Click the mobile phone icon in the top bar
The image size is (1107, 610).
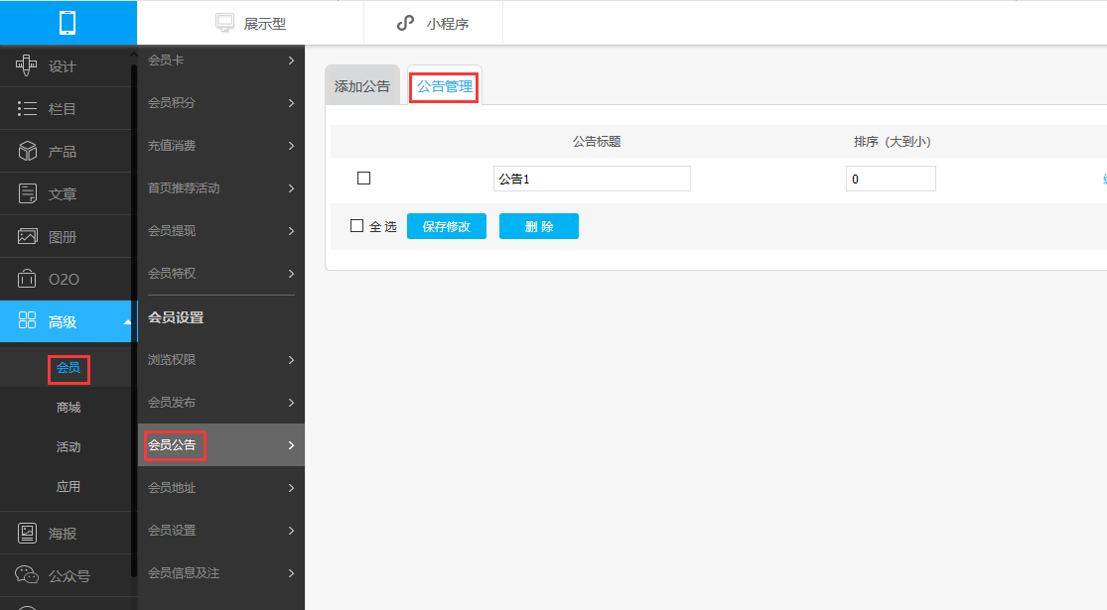[x=68, y=23]
